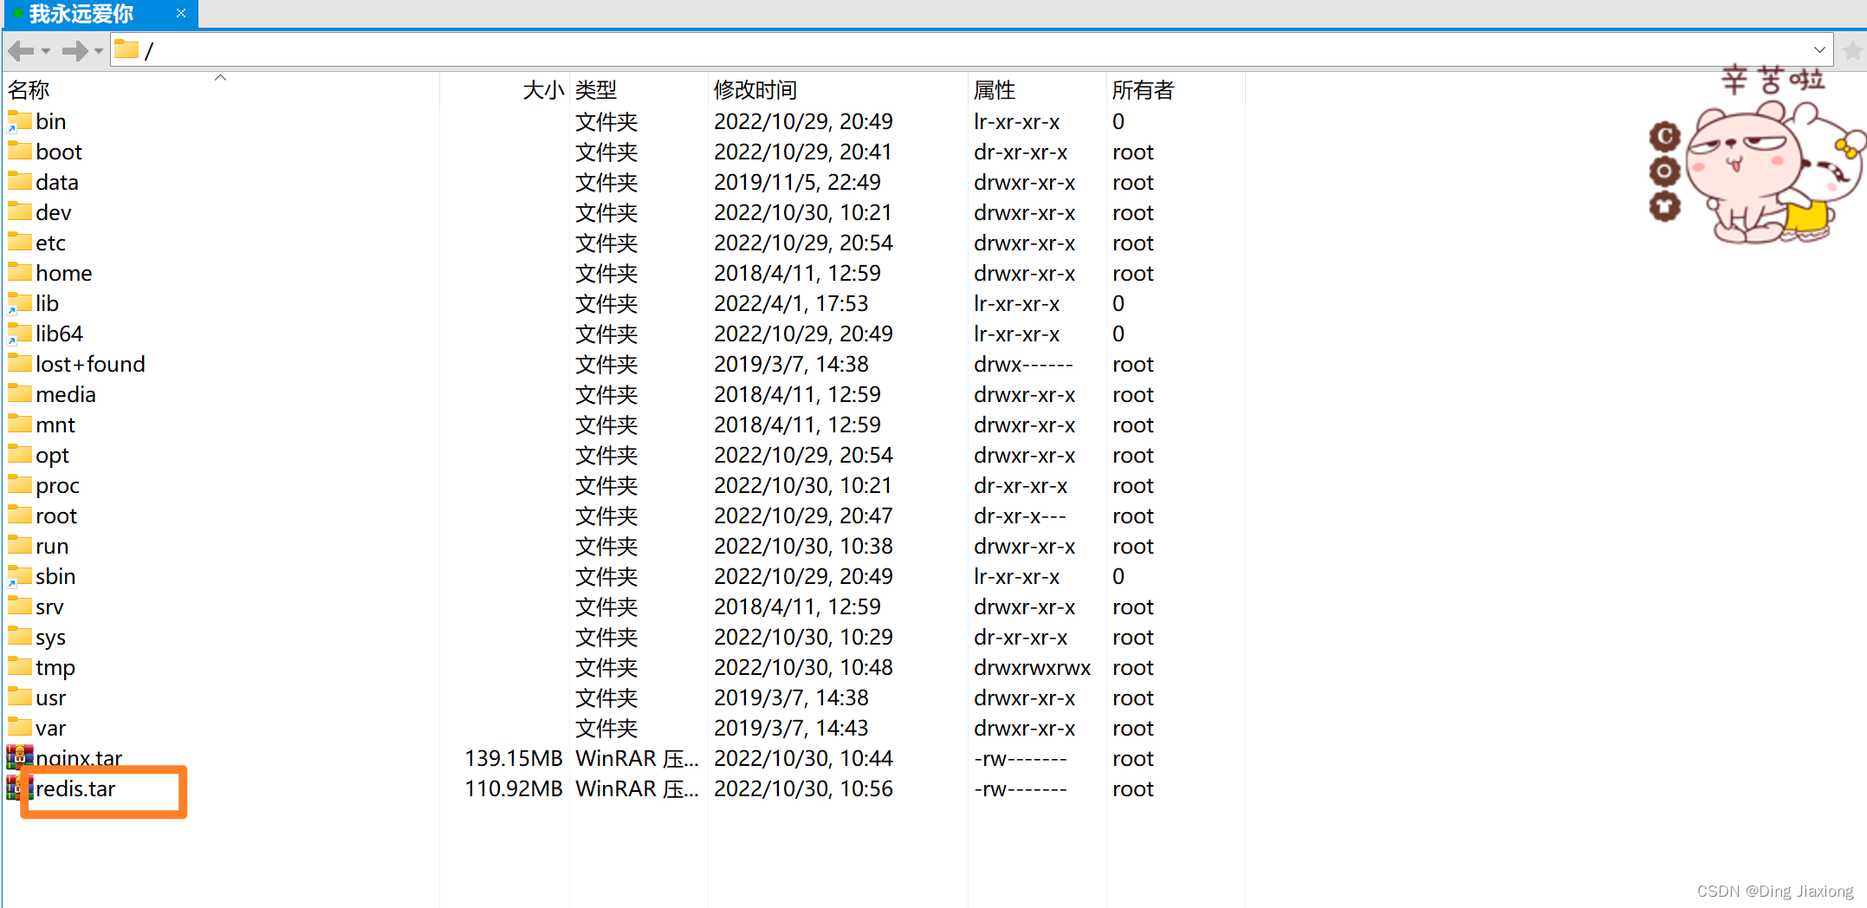The image size is (1867, 908).
Task: Select the lib symlink folder icon
Action: click(19, 303)
